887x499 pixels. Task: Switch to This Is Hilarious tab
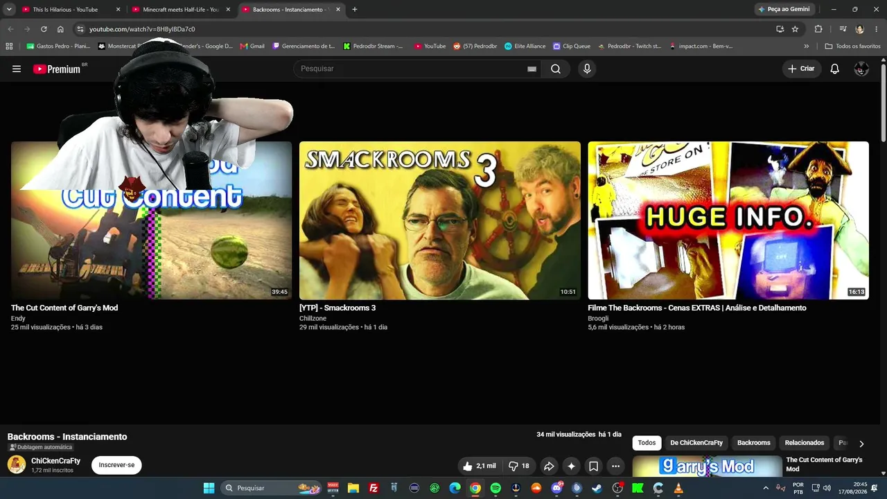[x=65, y=10]
